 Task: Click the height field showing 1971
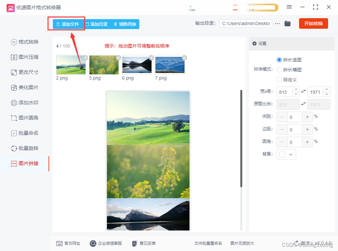(x=315, y=92)
